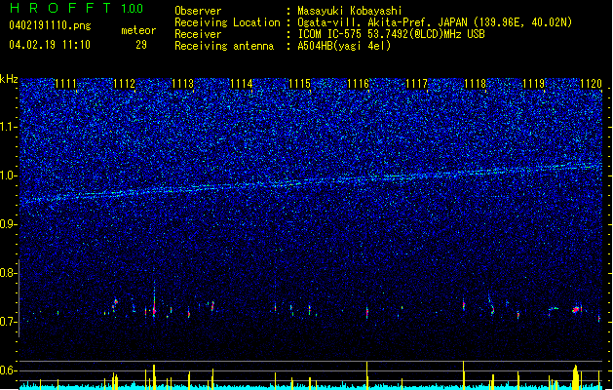
Task: Click the 0.8 frequency axis label
Action: [9, 273]
